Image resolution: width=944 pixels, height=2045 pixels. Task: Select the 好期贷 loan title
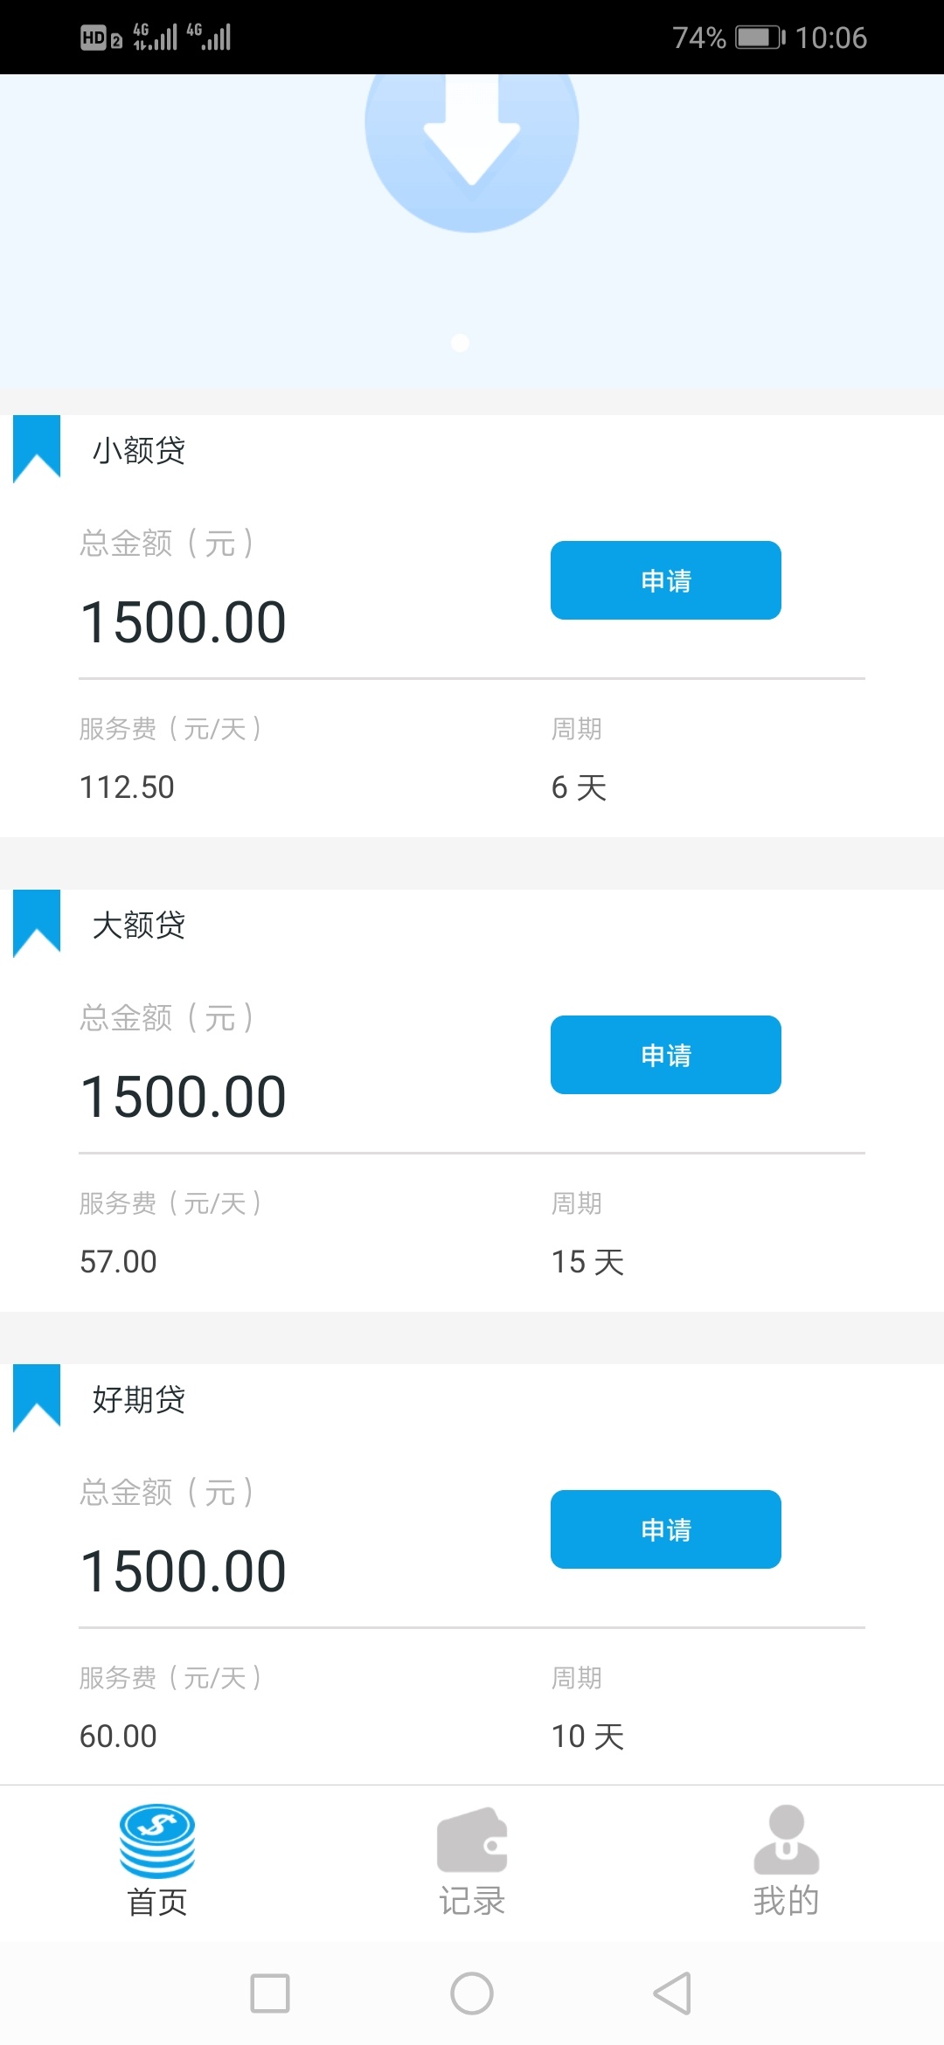coord(139,1400)
